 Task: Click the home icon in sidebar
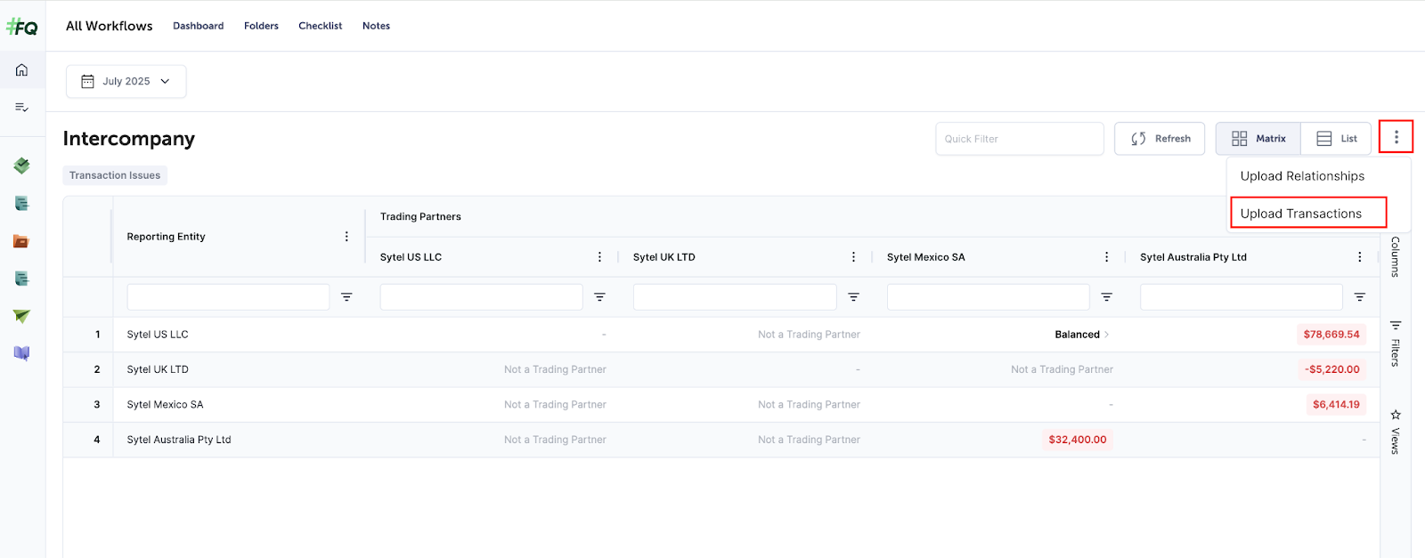(21, 70)
